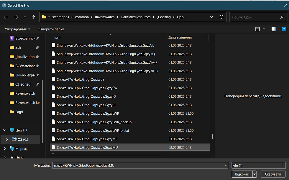The image size is (289, 180).
Task: Navigate up one folder level
Action: pyautogui.click(x=33, y=17)
